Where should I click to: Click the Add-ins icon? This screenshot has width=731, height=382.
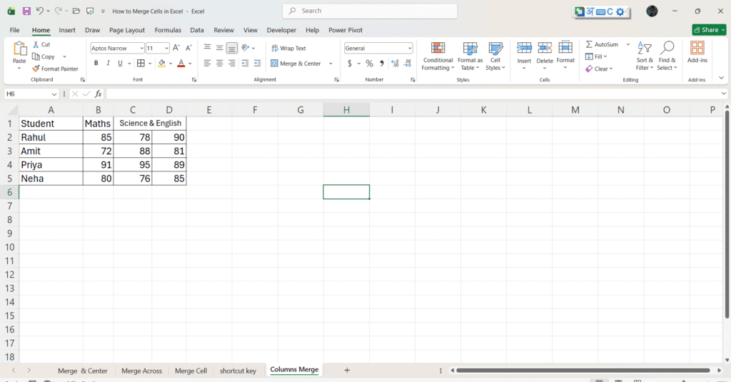[697, 48]
